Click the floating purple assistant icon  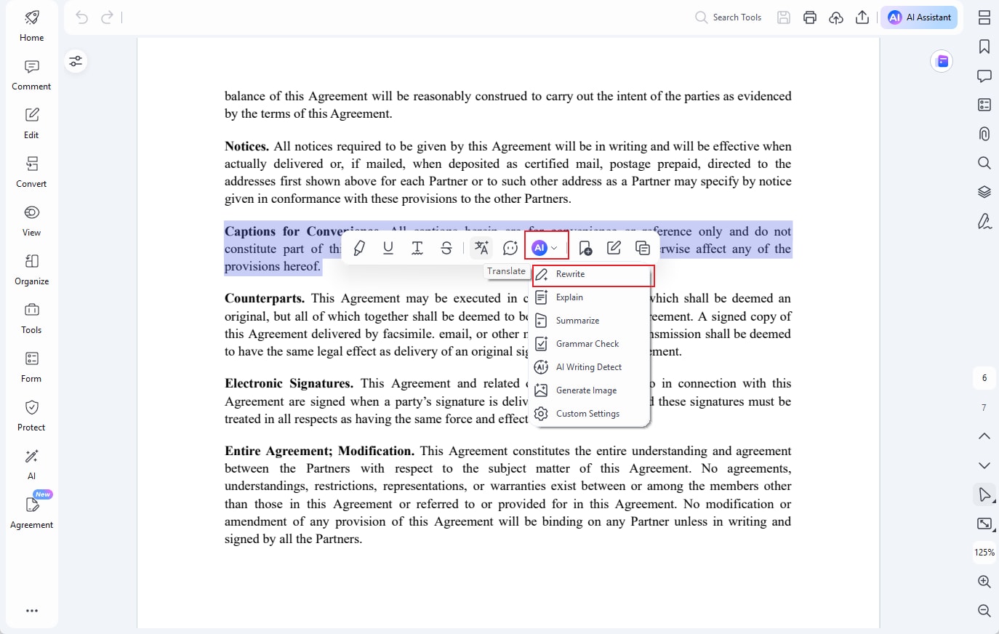click(942, 61)
